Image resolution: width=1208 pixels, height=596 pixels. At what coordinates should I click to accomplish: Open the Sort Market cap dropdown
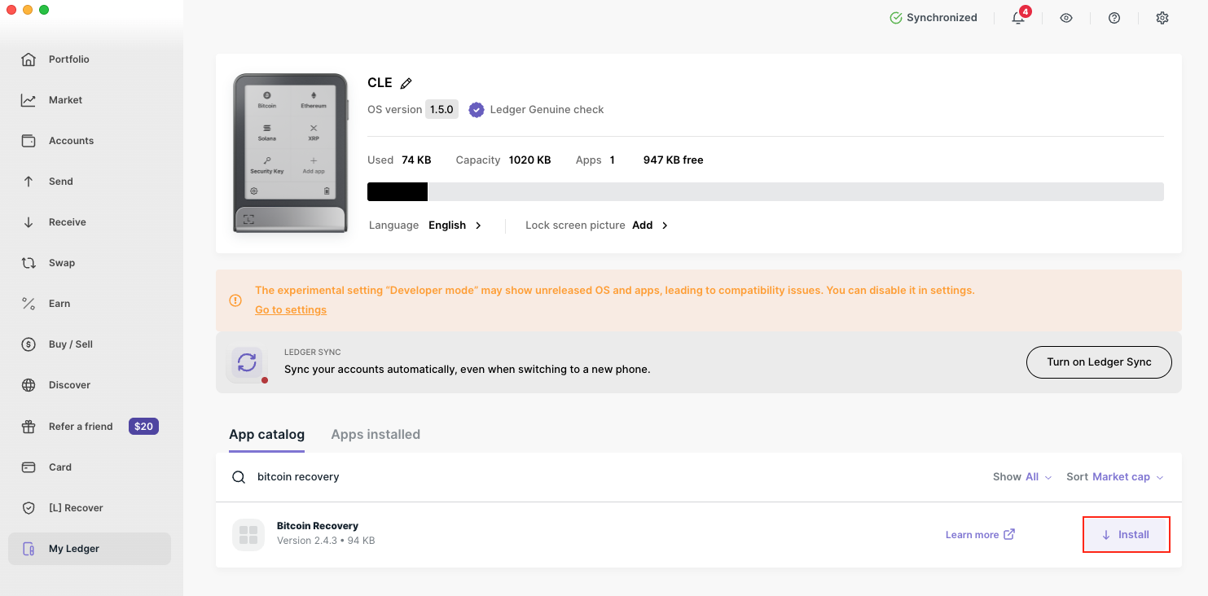1114,477
